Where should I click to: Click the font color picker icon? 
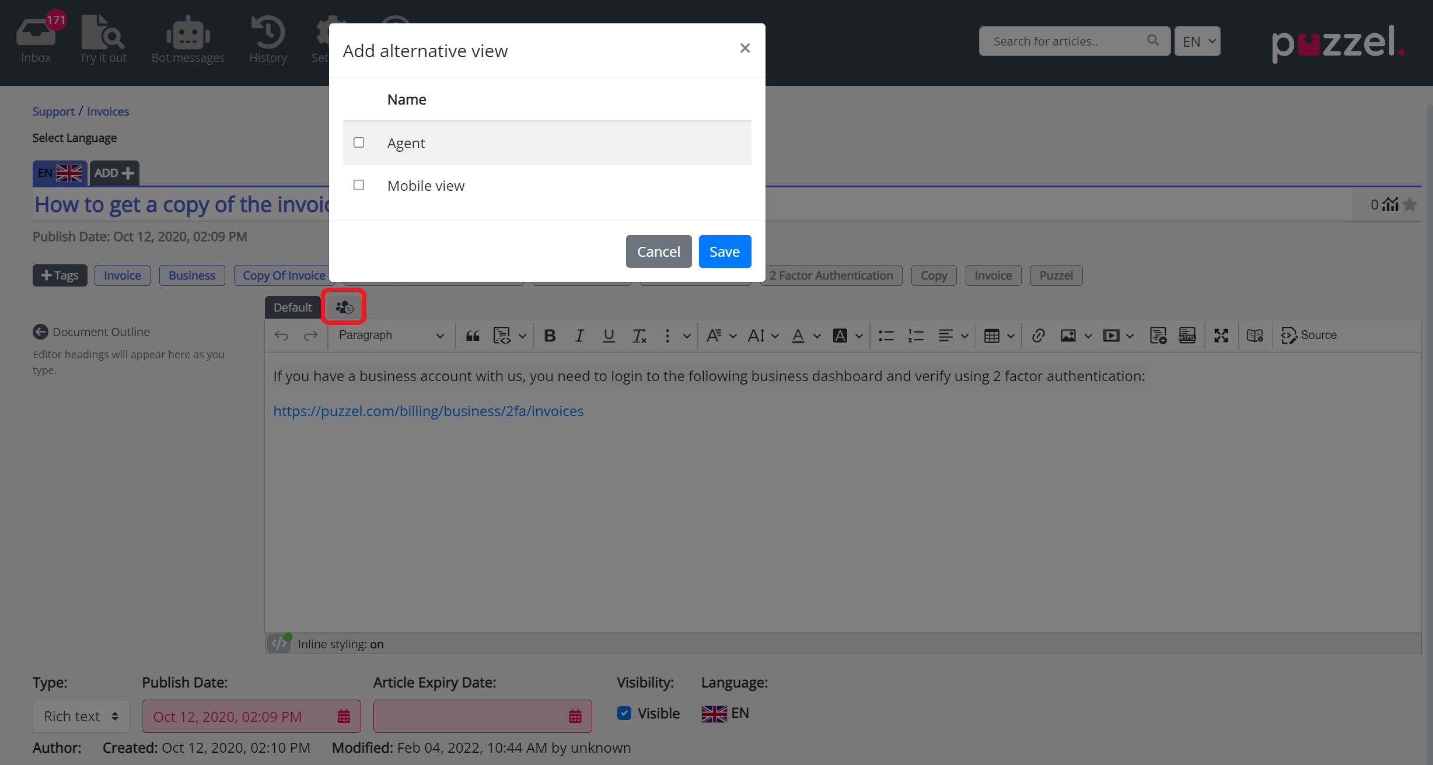[x=798, y=336]
